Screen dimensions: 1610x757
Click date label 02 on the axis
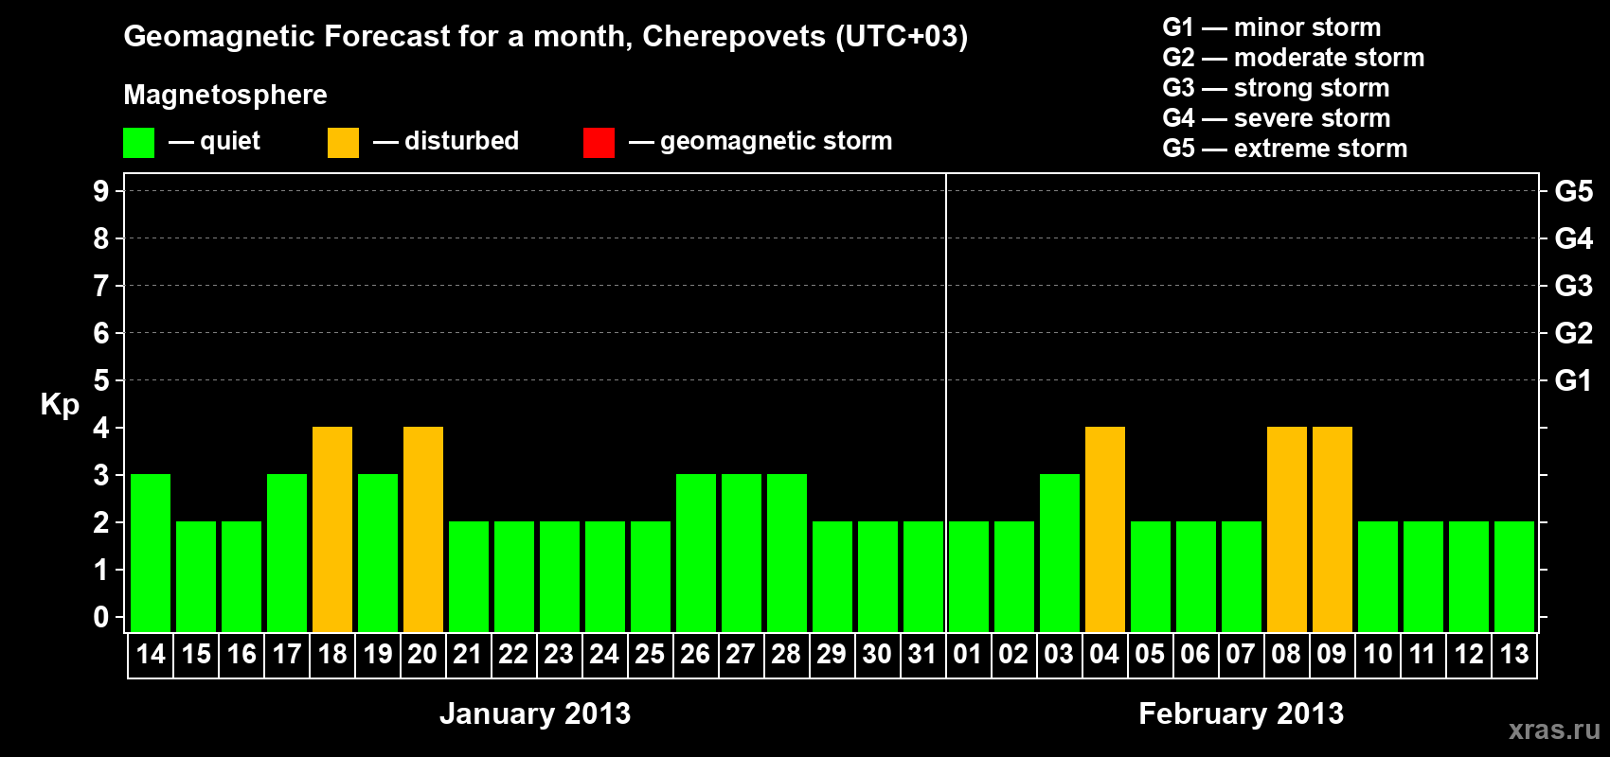1013,655
